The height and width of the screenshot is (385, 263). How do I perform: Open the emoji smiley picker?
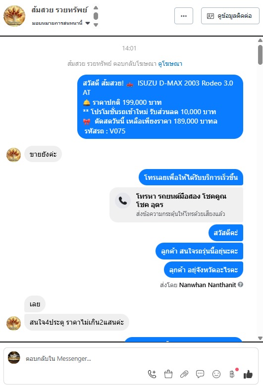click(216, 374)
